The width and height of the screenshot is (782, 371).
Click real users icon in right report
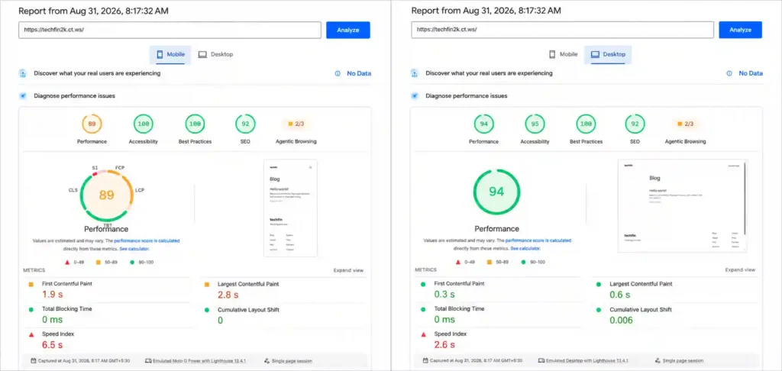tap(415, 73)
